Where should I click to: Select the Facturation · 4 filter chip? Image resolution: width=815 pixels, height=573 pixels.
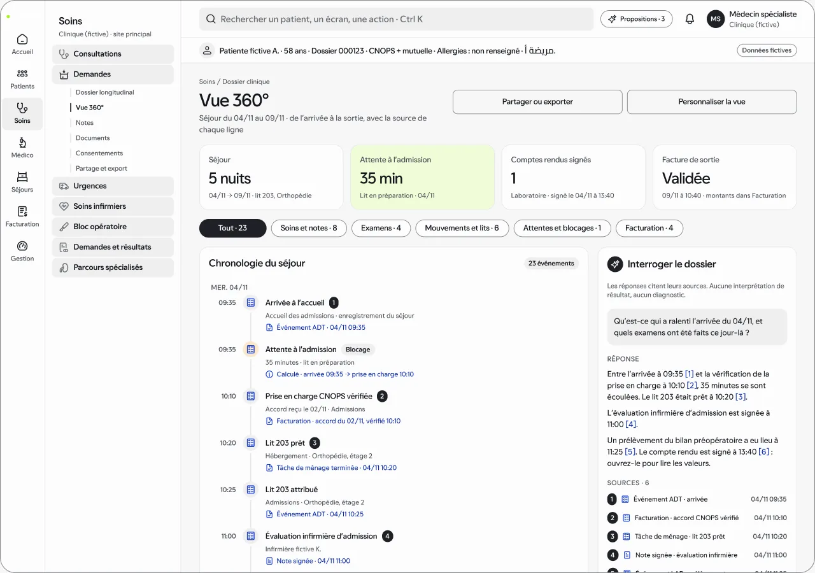coord(649,228)
